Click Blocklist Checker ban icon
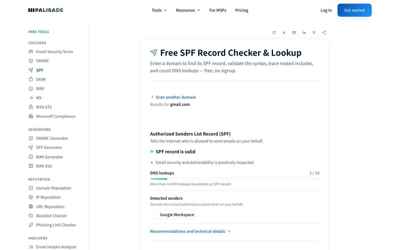This screenshot has width=400, height=250. 31,216
